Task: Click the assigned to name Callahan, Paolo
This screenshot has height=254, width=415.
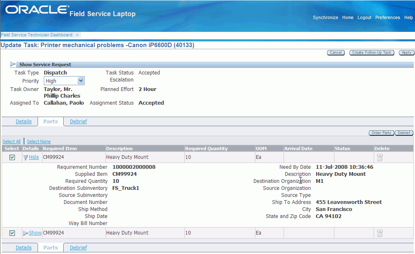Action: 64,103
